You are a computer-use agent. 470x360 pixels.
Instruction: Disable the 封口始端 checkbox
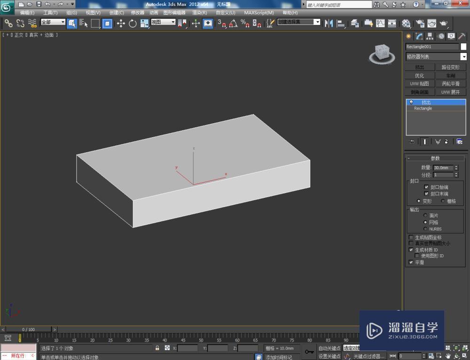click(427, 187)
